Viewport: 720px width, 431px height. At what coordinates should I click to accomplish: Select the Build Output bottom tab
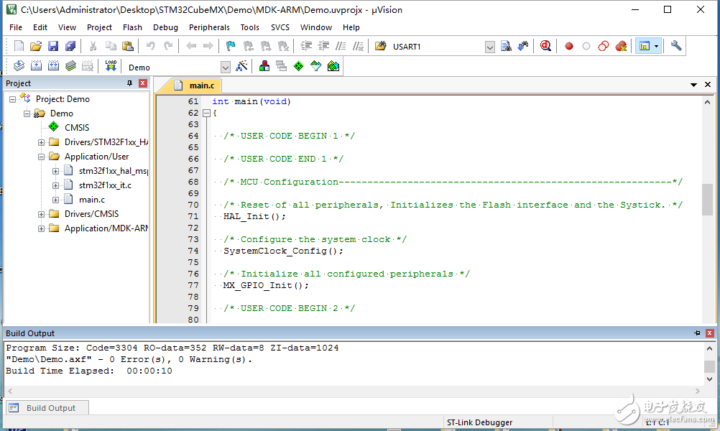tap(47, 407)
